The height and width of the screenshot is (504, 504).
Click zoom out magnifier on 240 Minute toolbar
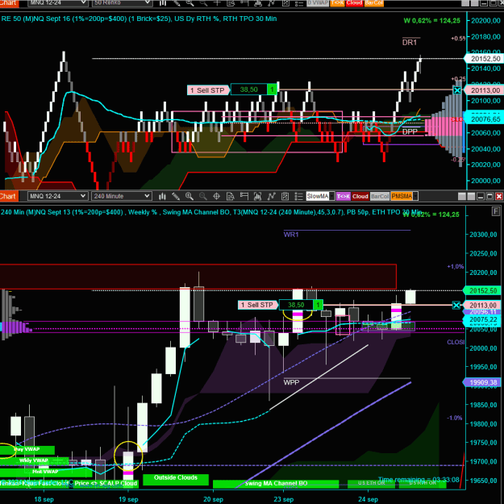[x=203, y=196]
